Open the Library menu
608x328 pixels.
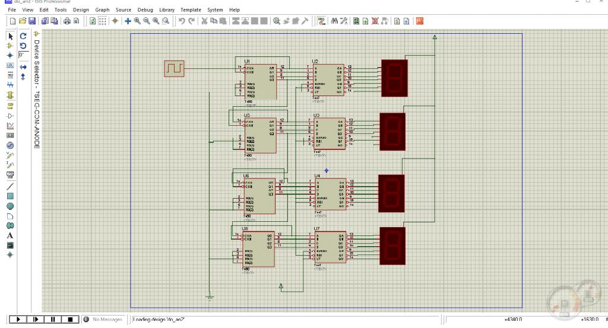[x=167, y=10]
